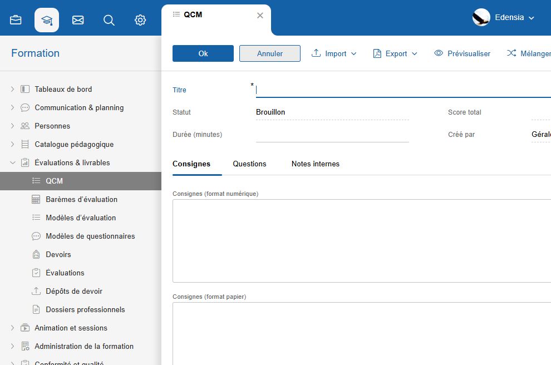Click the Consignes (format papier) text area
This screenshot has width=551, height=365.
(362, 333)
